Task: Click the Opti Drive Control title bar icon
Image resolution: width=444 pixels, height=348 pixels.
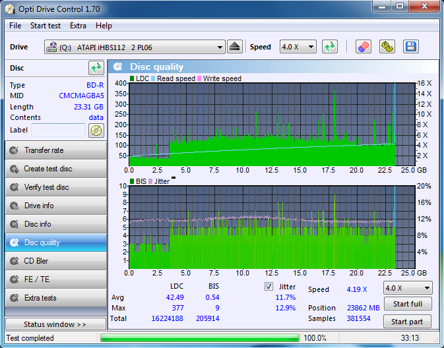Action: coord(10,9)
